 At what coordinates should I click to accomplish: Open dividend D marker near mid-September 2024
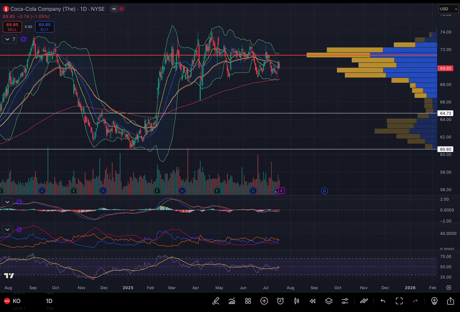pos(42,191)
